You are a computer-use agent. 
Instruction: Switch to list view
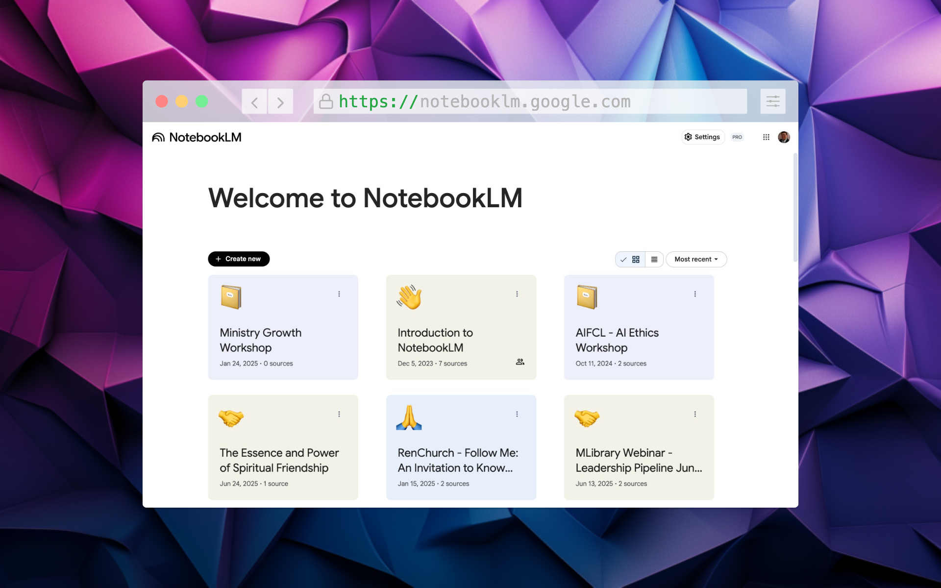coord(654,259)
